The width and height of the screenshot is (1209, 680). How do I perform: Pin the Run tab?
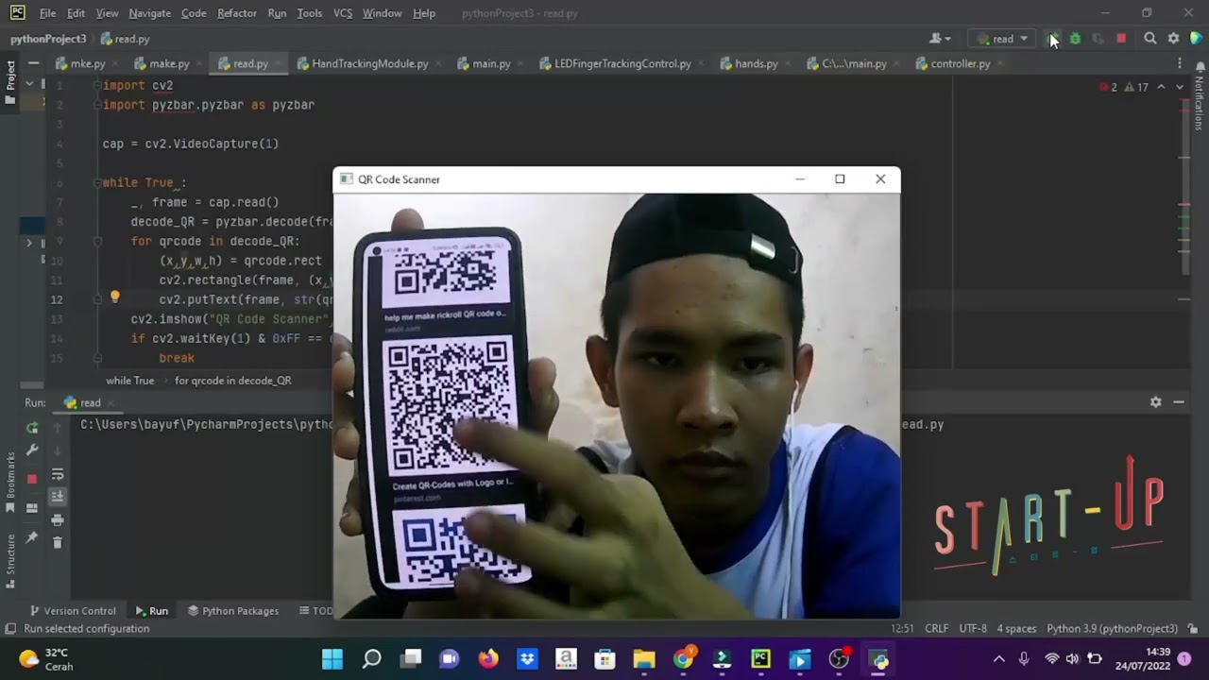point(32,537)
